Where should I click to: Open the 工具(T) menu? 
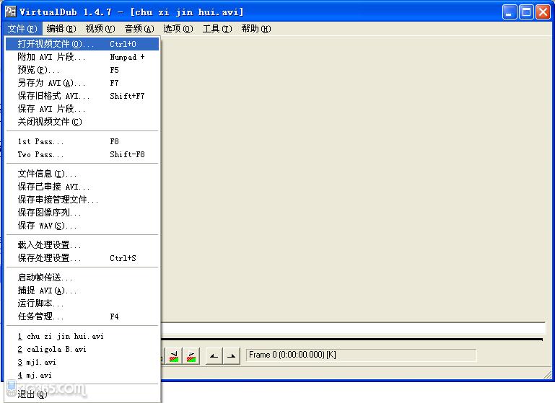pos(217,29)
